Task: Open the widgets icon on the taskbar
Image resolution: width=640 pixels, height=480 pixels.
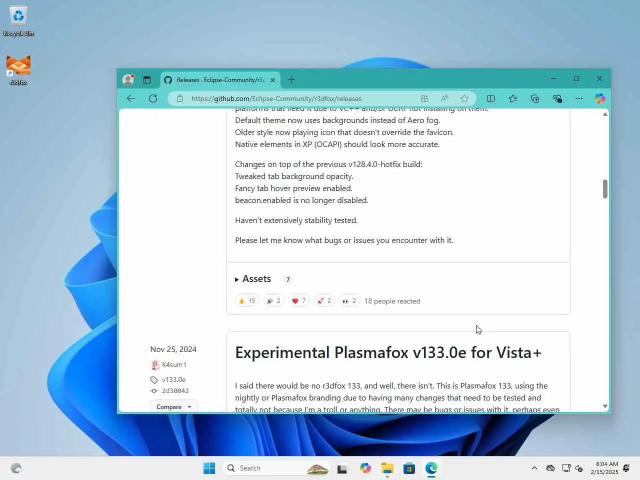Action: [16, 468]
